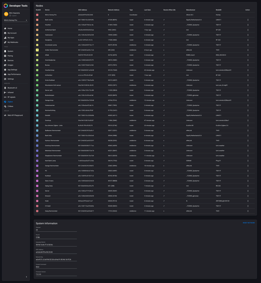Open action menu for Gang thermometer row

tap(248, 211)
